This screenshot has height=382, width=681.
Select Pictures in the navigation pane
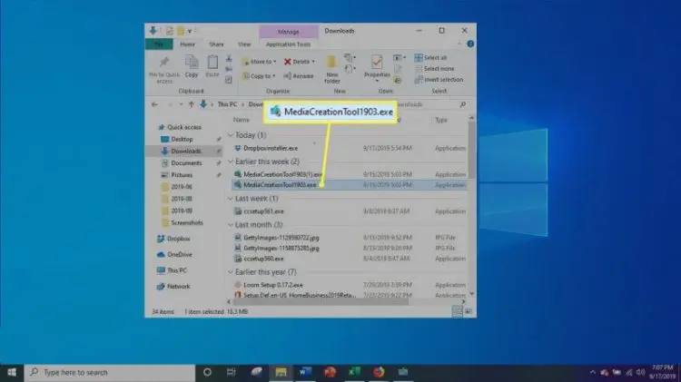point(182,174)
